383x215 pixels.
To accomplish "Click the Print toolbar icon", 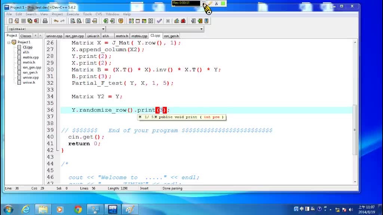I will click(x=45, y=21).
